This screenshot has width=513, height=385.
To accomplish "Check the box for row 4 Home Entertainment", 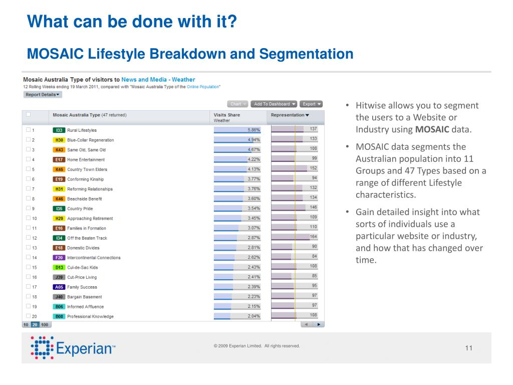I will click(x=29, y=159).
